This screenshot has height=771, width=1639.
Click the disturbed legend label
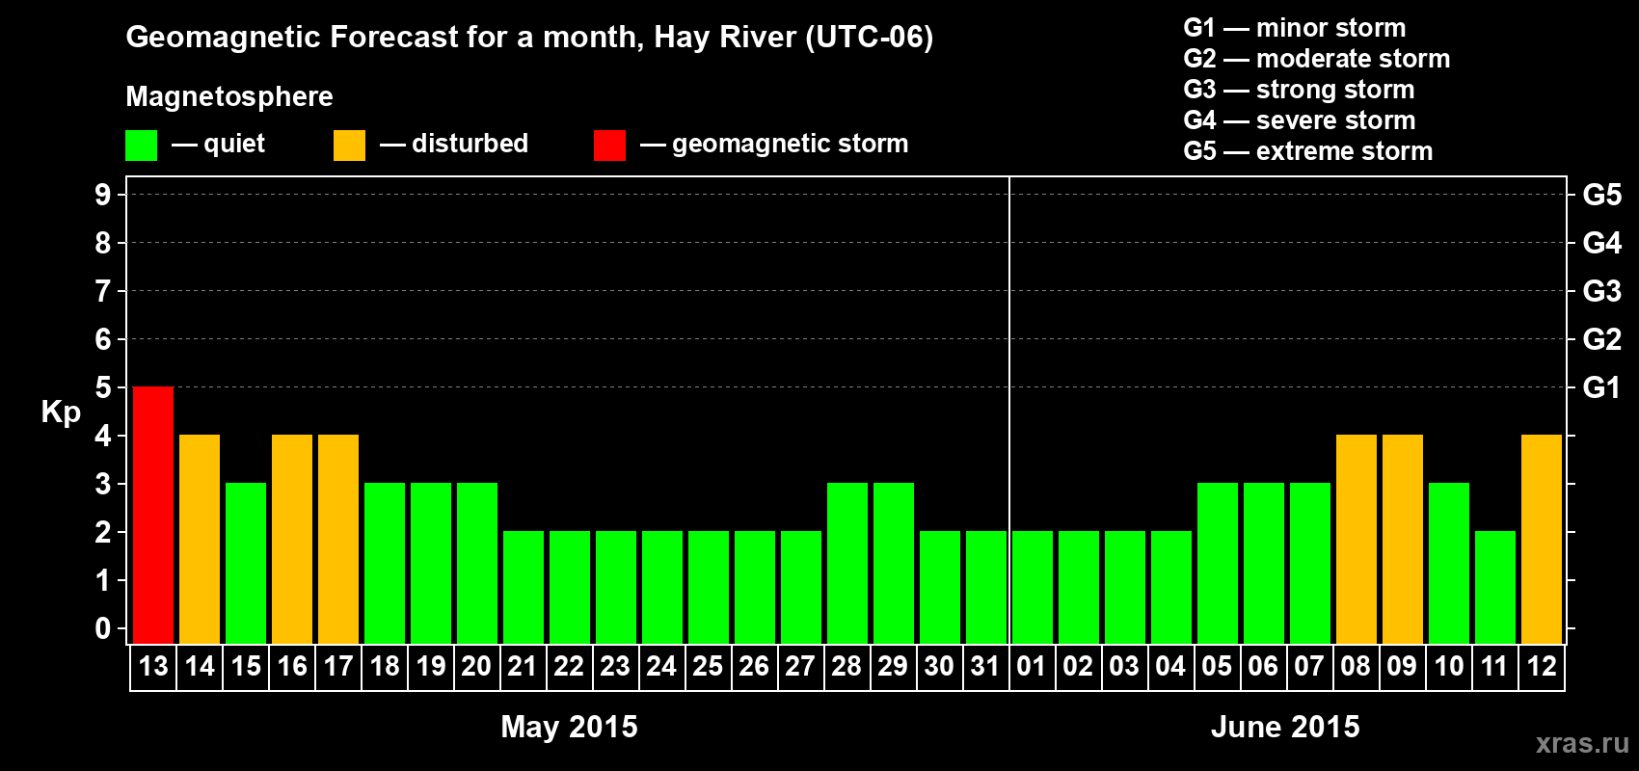(470, 144)
